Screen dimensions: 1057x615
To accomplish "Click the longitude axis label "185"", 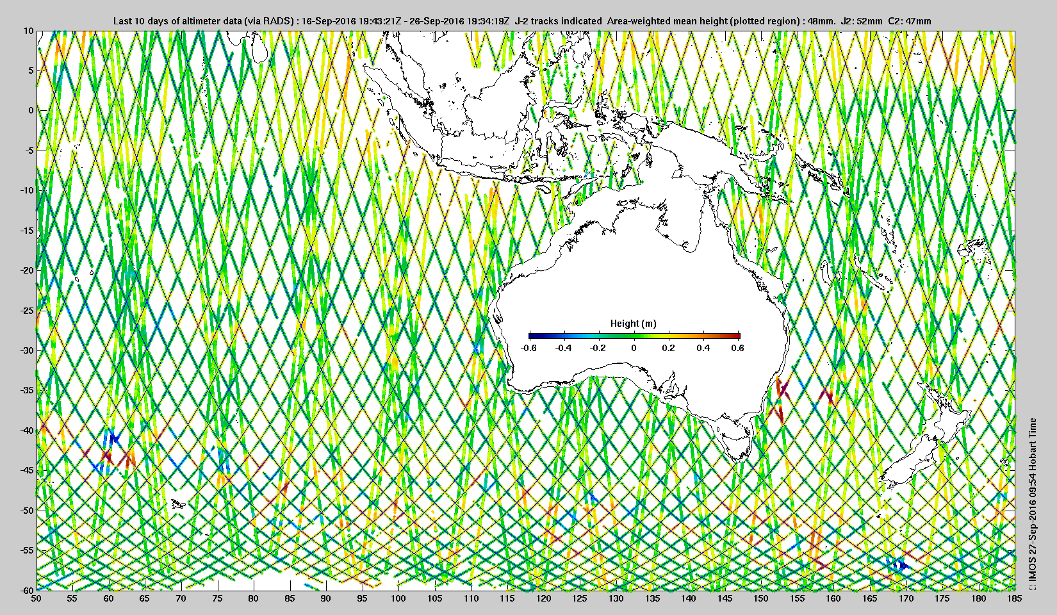I will (x=1015, y=598).
